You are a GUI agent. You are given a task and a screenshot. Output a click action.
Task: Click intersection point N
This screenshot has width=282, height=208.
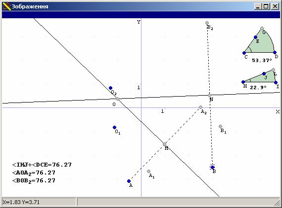tap(209, 95)
